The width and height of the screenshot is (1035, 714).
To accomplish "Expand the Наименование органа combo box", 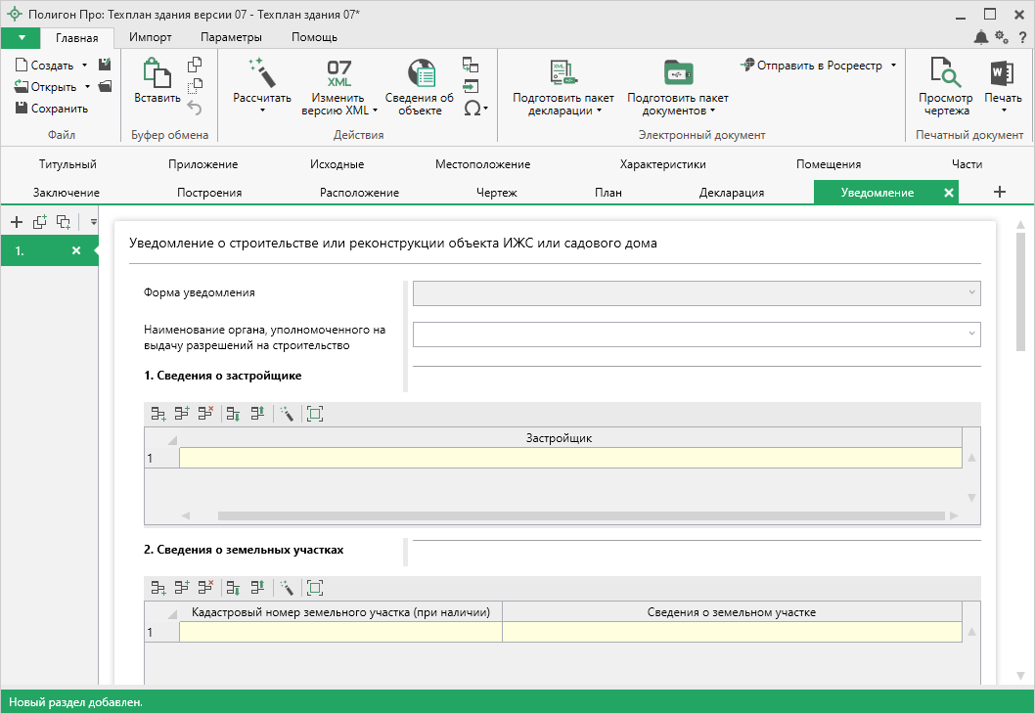I will click(x=970, y=335).
